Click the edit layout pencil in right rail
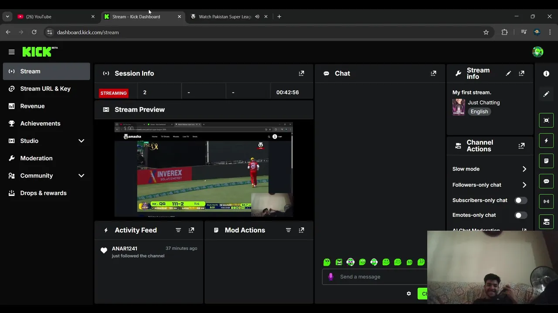558x313 pixels. click(x=546, y=94)
